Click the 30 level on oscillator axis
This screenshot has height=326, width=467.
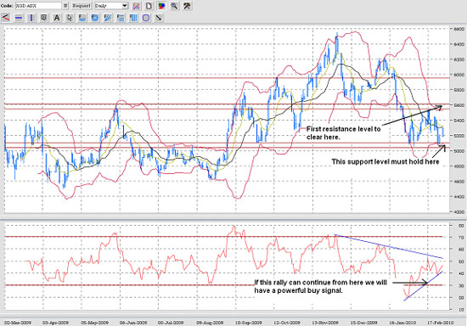click(x=461, y=285)
